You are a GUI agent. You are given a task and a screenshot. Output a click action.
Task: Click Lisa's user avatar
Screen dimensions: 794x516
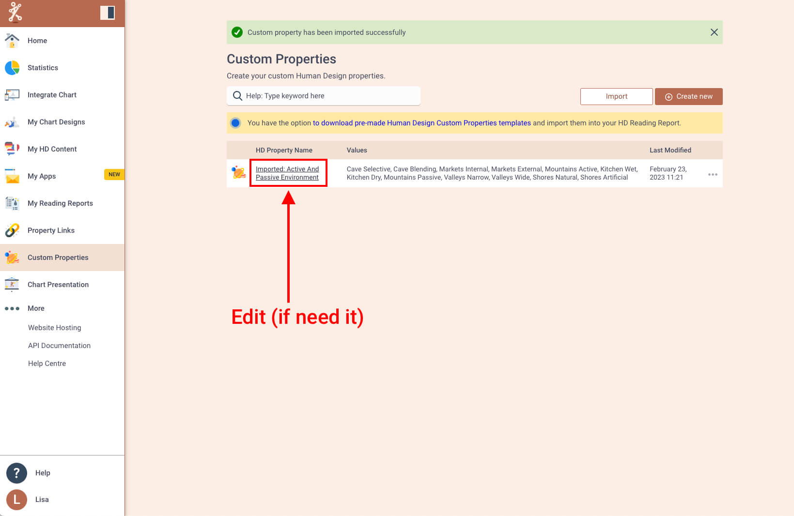coord(16,500)
